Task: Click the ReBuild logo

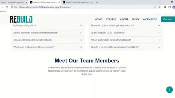Action: (x=21, y=19)
